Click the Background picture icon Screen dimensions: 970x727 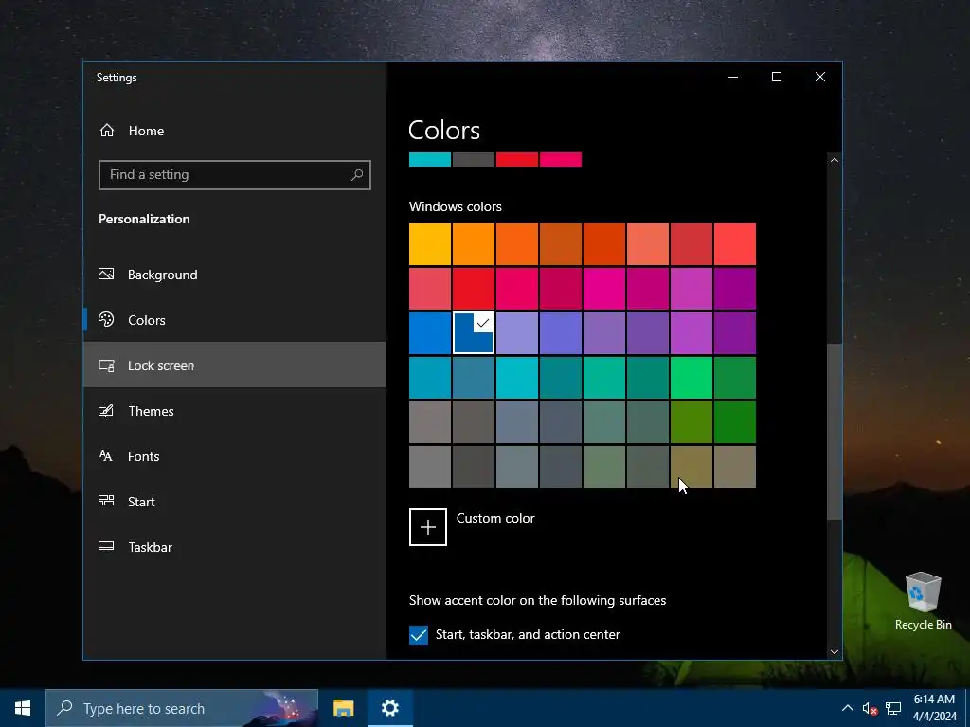click(106, 274)
